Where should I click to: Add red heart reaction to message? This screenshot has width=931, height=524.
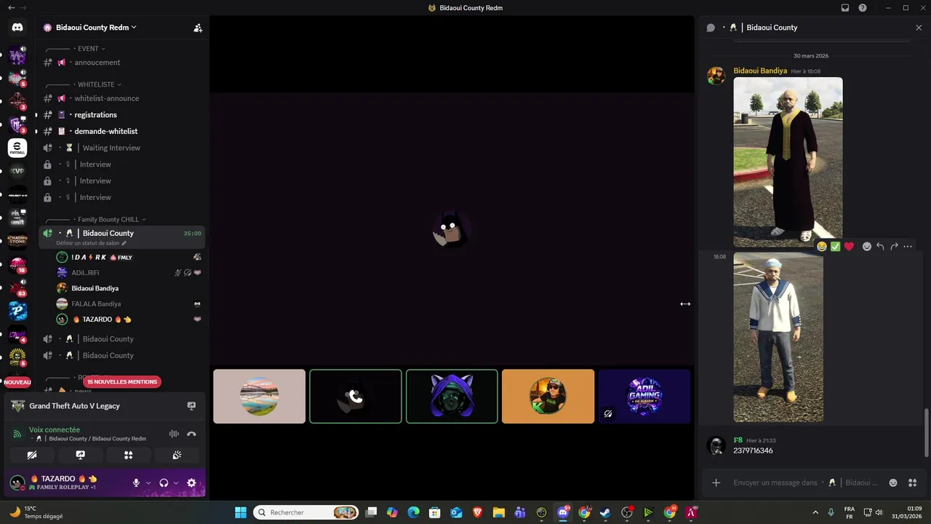(849, 247)
